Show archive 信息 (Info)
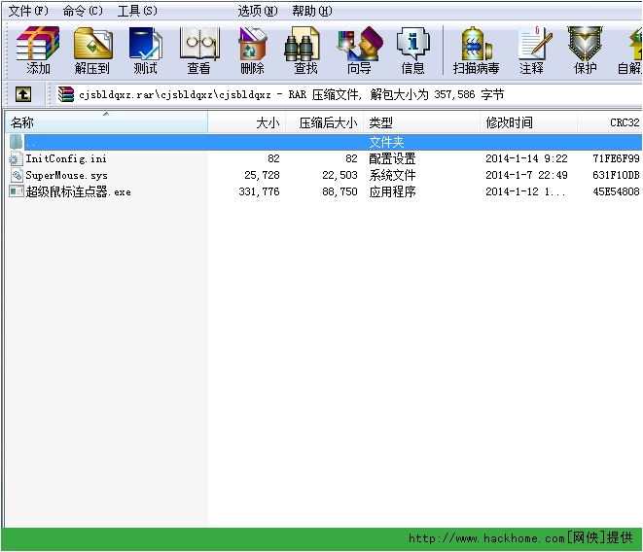This screenshot has width=643, height=552. point(413,50)
